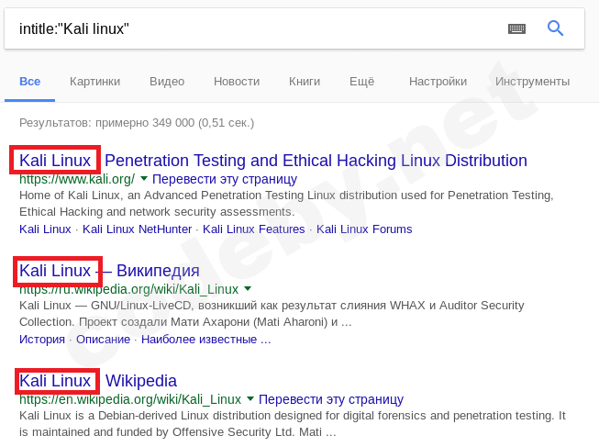Switch to the Картинки tab
This screenshot has height=447, width=599.
(x=94, y=81)
